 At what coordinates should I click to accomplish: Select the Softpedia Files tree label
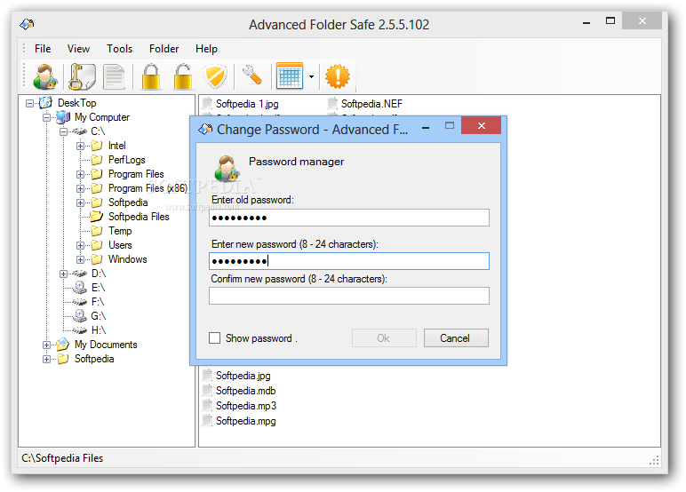coord(139,217)
